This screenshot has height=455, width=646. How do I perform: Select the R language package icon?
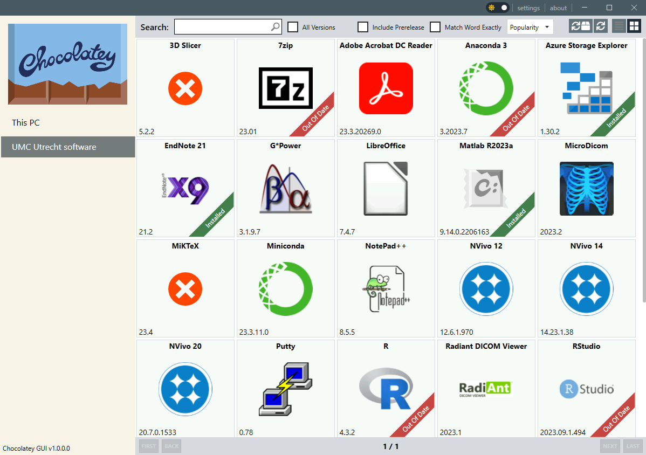[386, 389]
